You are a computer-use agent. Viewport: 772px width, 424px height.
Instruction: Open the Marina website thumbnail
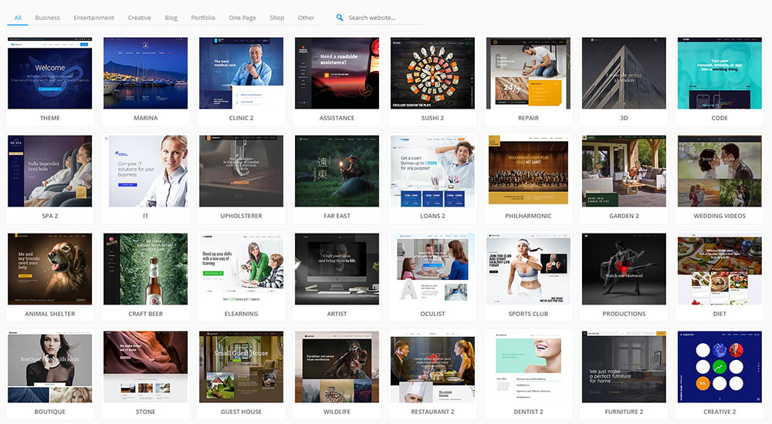point(145,73)
